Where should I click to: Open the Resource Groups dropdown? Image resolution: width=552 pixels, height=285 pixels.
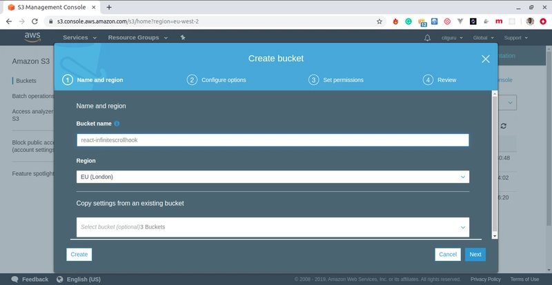pyautogui.click(x=137, y=37)
